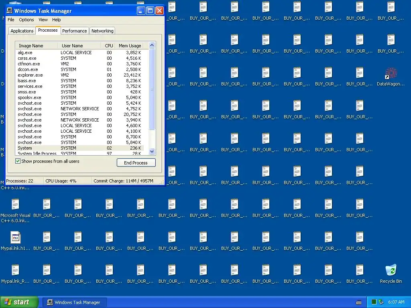Open the Help menu
This screenshot has width=411, height=308.
click(x=56, y=20)
